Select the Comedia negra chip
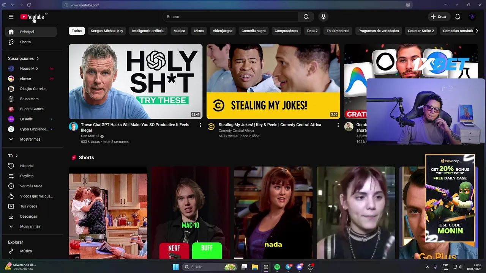This screenshot has height=273, width=486. coord(254,31)
